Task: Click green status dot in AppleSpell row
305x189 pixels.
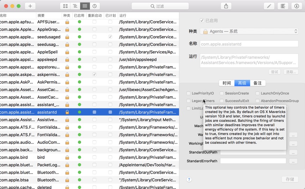Action: 79,52
